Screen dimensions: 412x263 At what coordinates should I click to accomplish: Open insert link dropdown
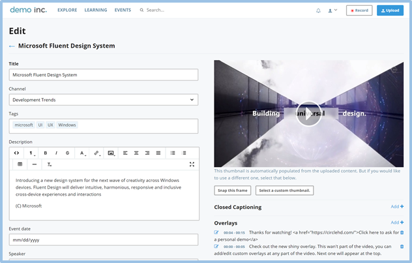point(97,153)
